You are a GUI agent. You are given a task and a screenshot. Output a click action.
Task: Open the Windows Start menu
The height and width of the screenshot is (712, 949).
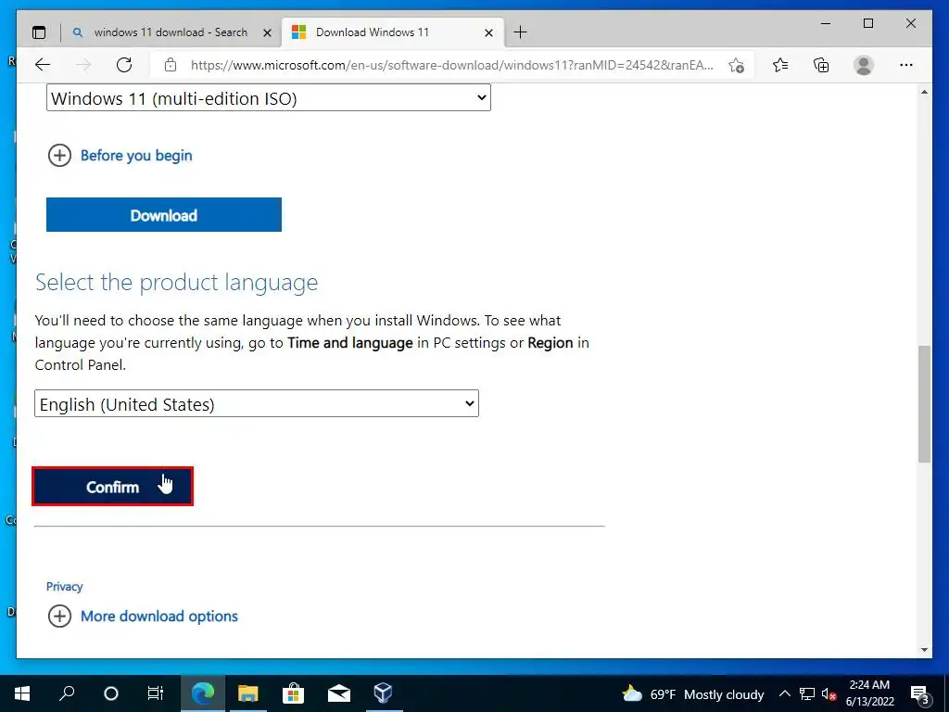point(22,693)
